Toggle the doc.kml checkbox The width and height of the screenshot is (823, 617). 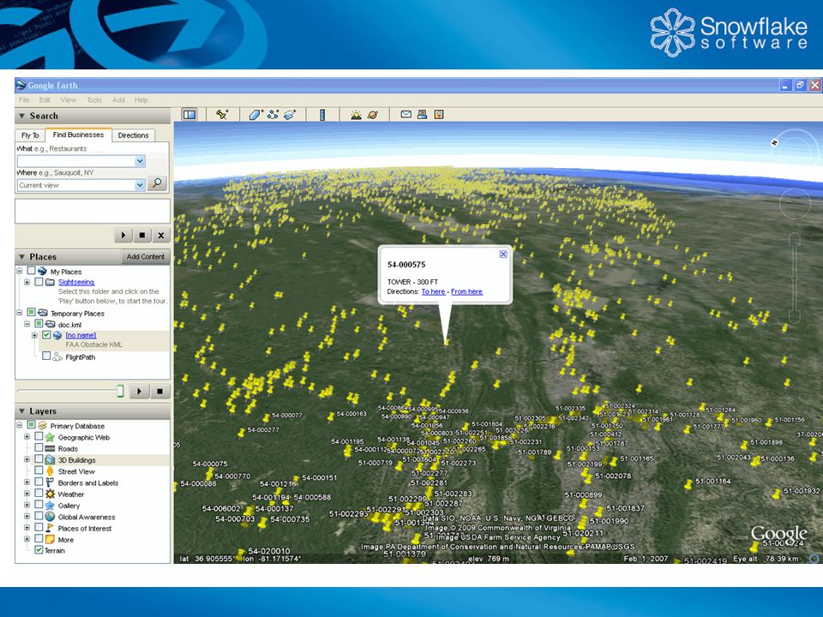tap(39, 324)
